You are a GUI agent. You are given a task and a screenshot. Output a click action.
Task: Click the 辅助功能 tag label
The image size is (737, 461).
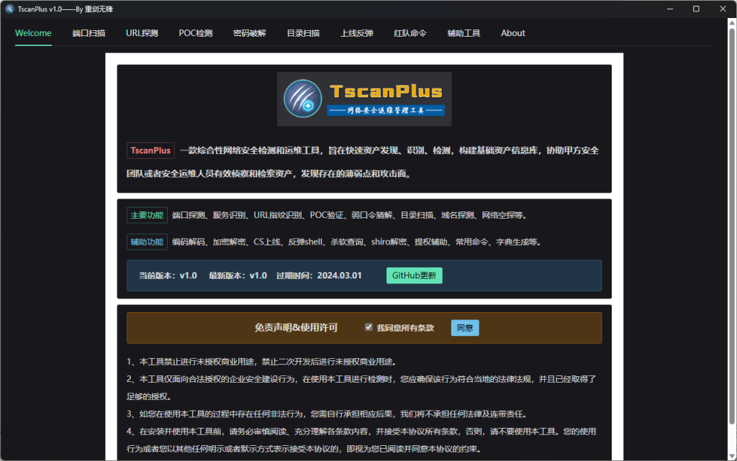tap(147, 242)
